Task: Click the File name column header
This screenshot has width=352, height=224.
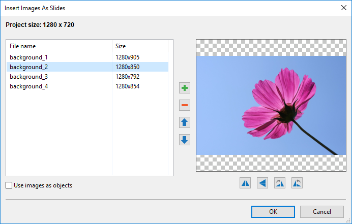Action: pos(60,46)
